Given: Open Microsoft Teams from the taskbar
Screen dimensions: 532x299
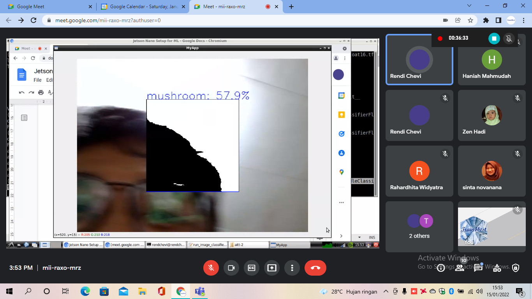Looking at the screenshot, I should 200,291.
